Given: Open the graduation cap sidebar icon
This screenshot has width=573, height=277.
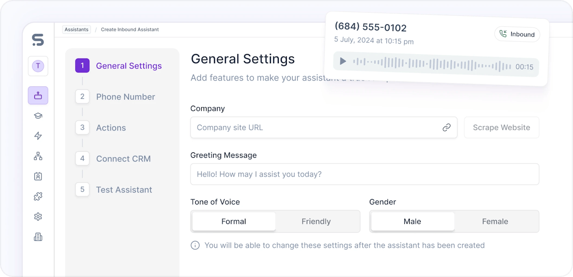Looking at the screenshot, I should tap(38, 116).
